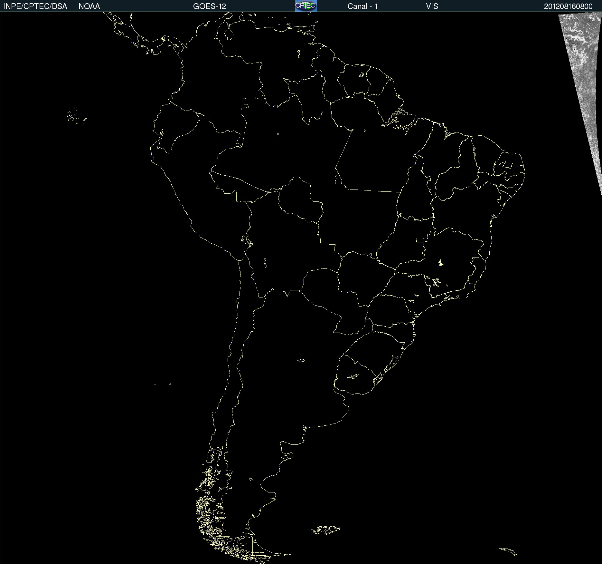The width and height of the screenshot is (602, 564).
Task: Click the CPTEC logo in the header
Action: 306,6
